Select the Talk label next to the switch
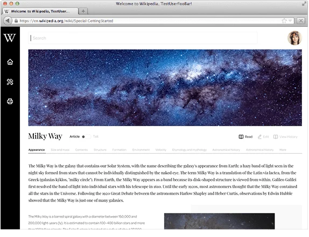309x237 pixels. pyautogui.click(x=96, y=137)
